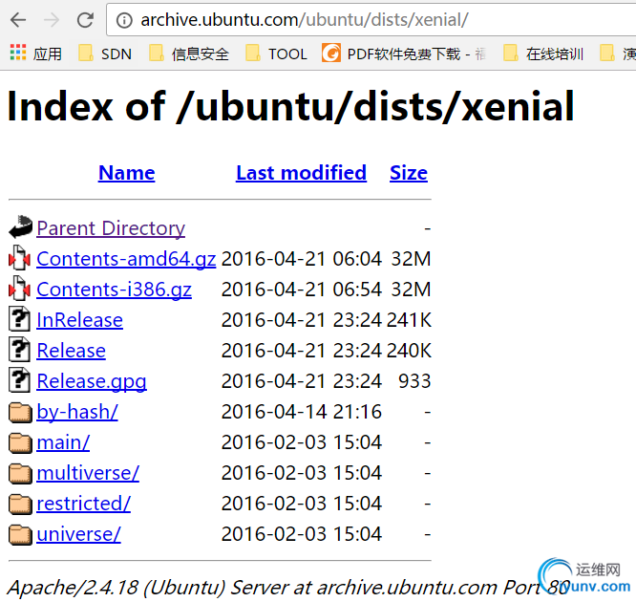Open the main/ directory link
The height and width of the screenshot is (602, 636).
click(x=63, y=442)
